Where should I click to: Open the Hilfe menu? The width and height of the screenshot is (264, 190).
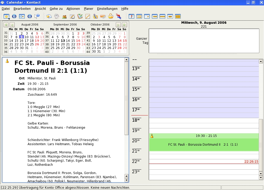(125, 9)
